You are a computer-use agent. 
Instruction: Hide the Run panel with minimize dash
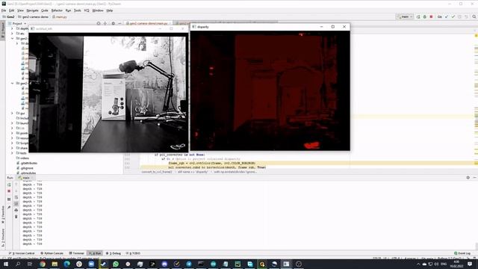coord(475,178)
